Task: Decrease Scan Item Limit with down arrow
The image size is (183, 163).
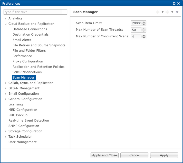Action: 144,24
